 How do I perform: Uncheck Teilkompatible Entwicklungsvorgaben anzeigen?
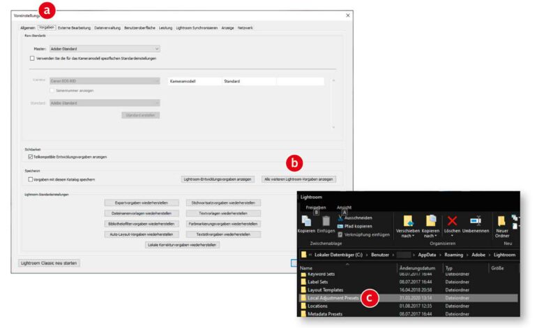[x=31, y=157]
